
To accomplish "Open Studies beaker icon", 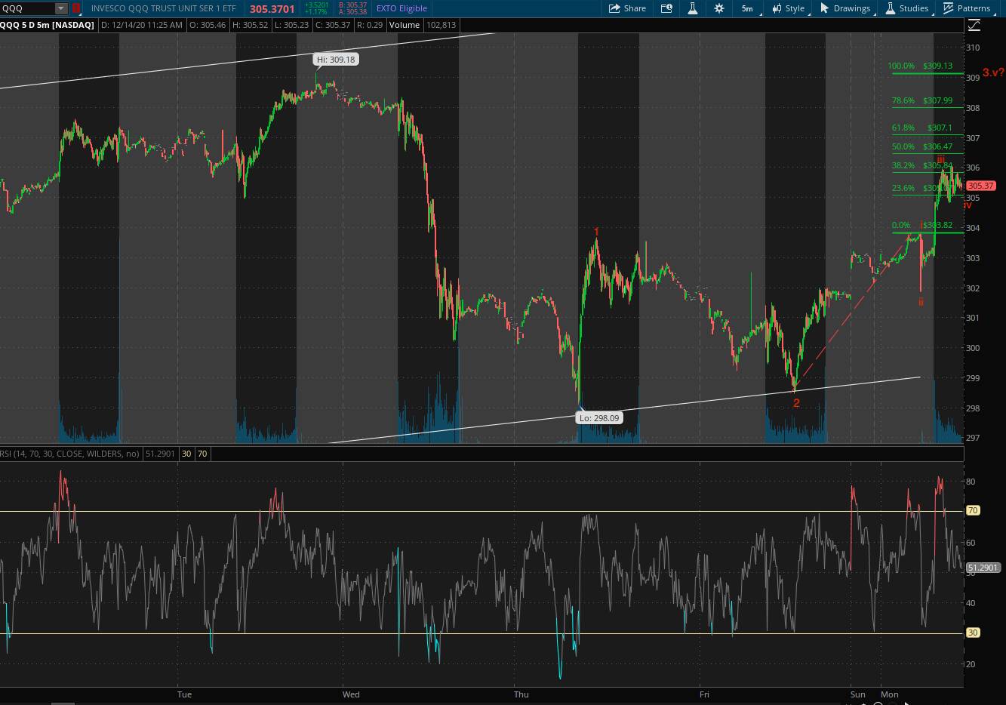I will [x=891, y=8].
